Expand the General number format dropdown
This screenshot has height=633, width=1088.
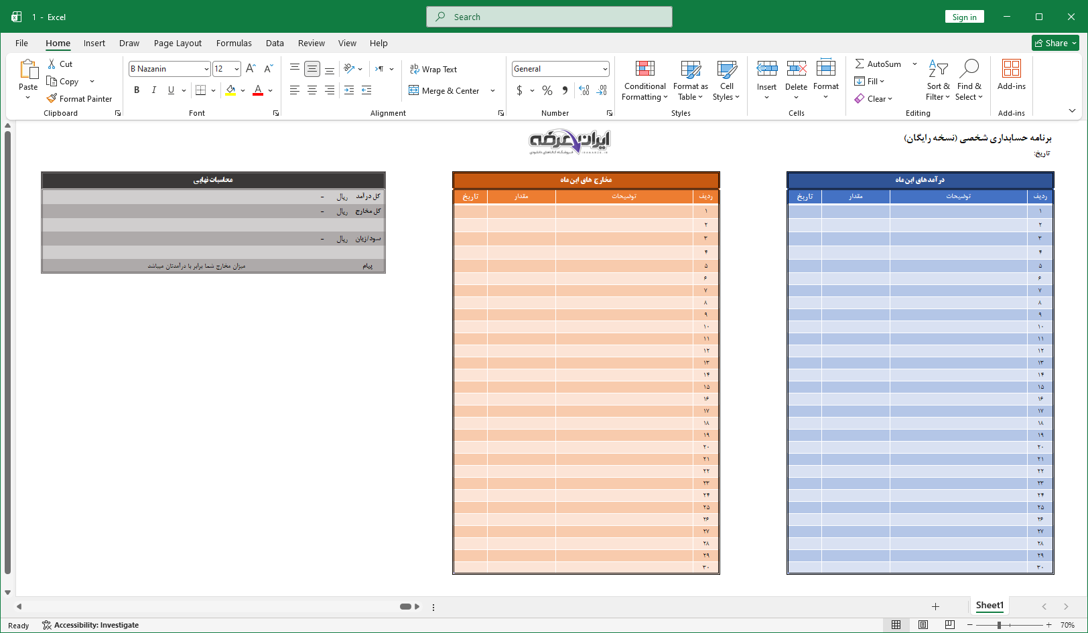point(604,69)
